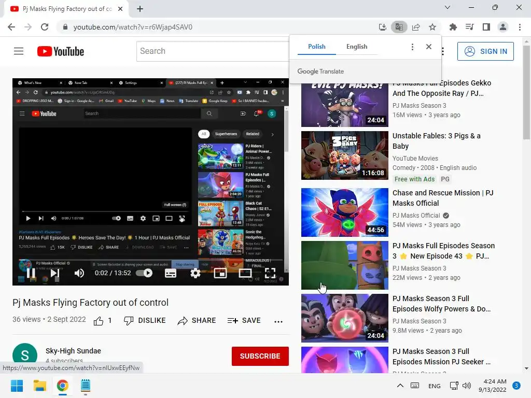The image size is (531, 398).
Task: Open Sky-High Sundae channel name link
Action: click(x=73, y=351)
